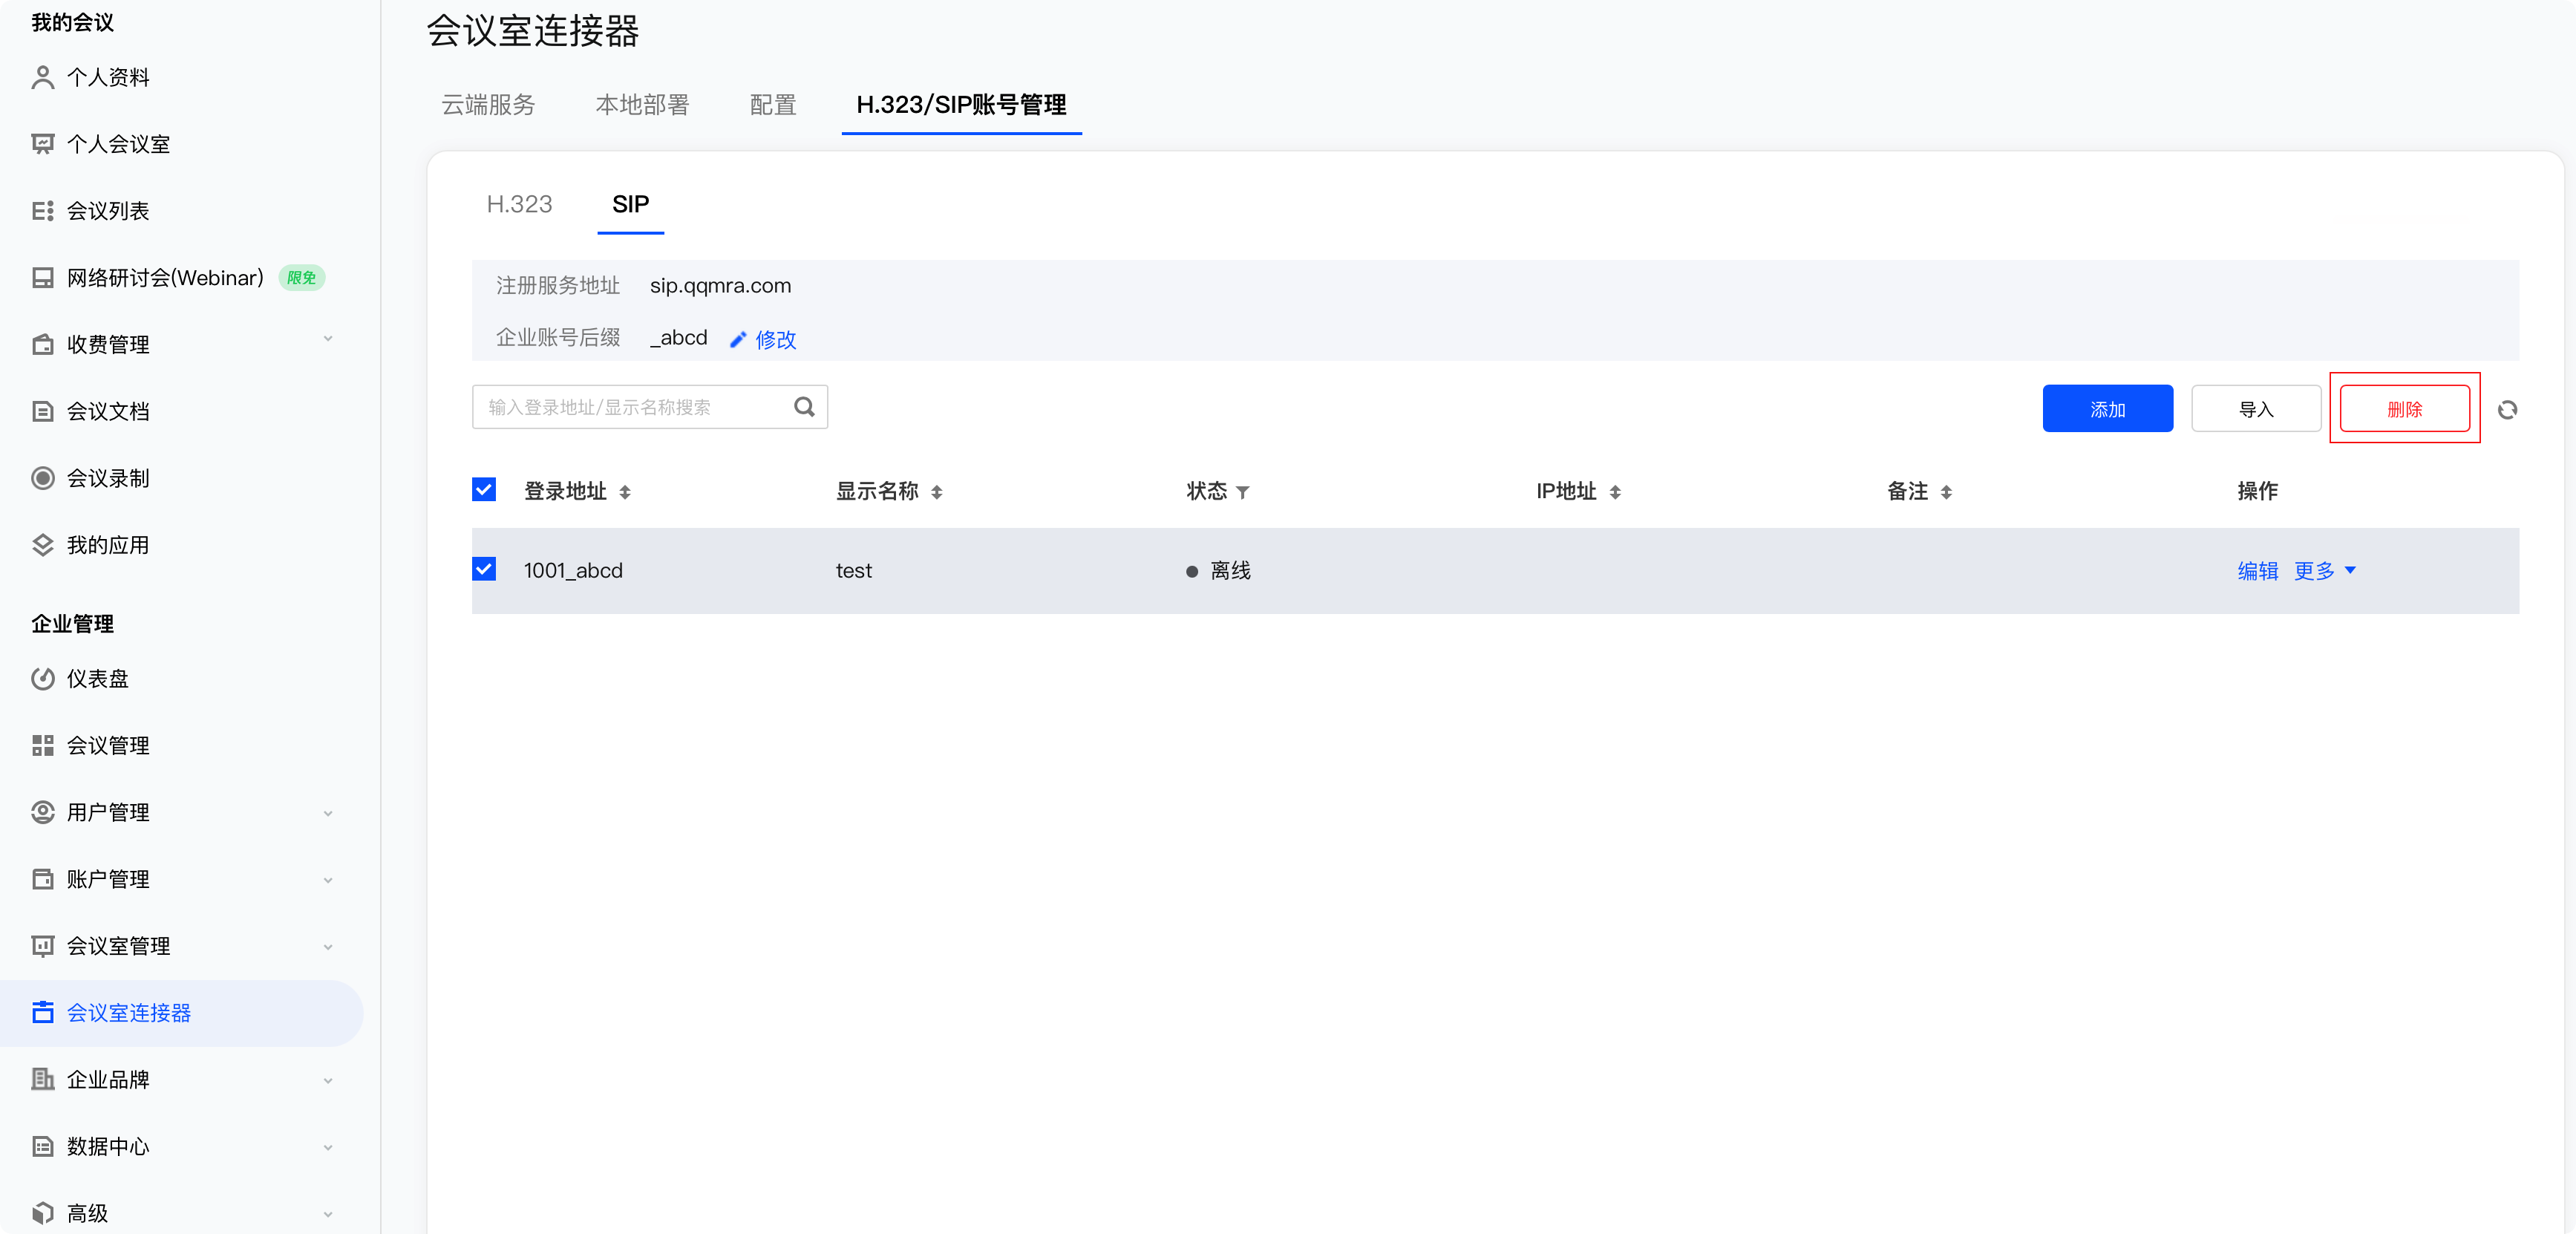Click the 限免 badge beside Webinar
This screenshot has height=1234, width=2576.
click(301, 278)
